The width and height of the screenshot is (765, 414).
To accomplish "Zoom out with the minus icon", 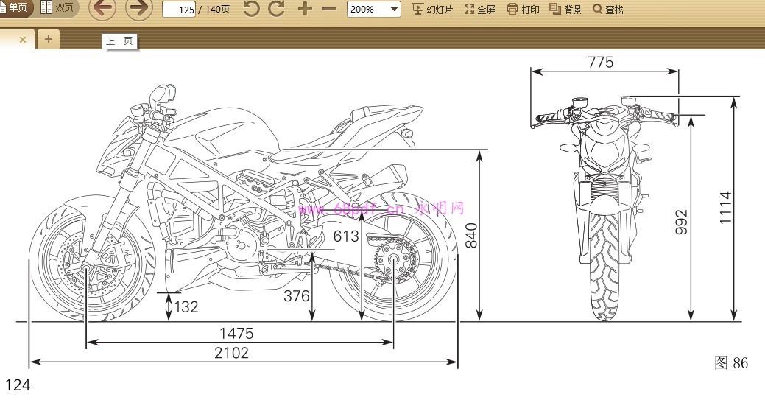I will [329, 9].
